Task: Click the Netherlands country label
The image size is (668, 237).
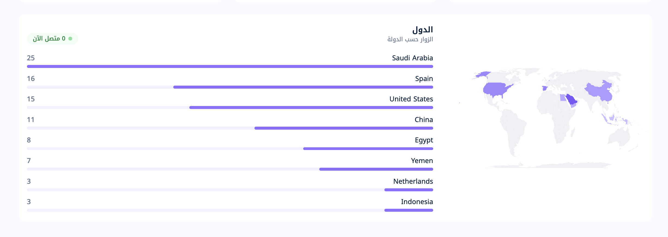Action: 413,181
